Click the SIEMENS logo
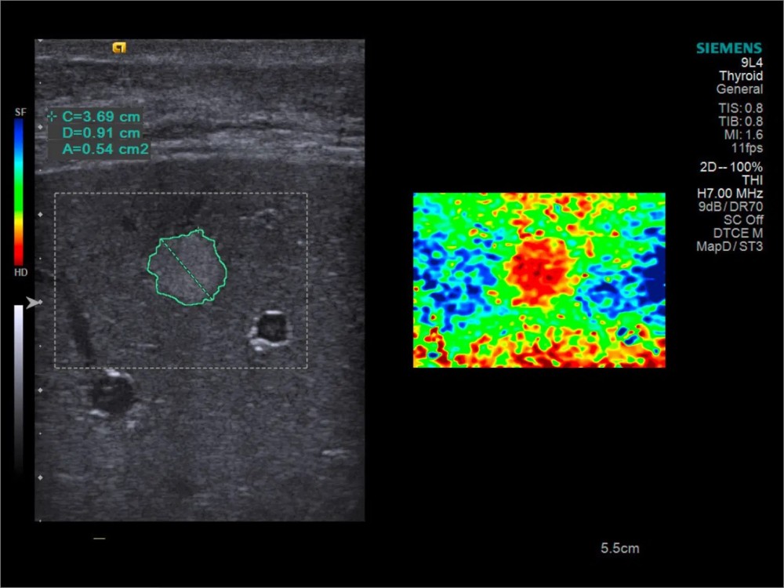This screenshot has height=588, width=784. tap(728, 49)
